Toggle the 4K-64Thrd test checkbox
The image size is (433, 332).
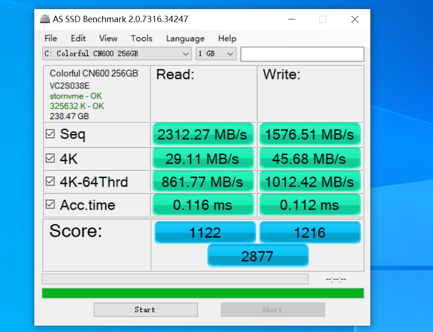point(50,181)
